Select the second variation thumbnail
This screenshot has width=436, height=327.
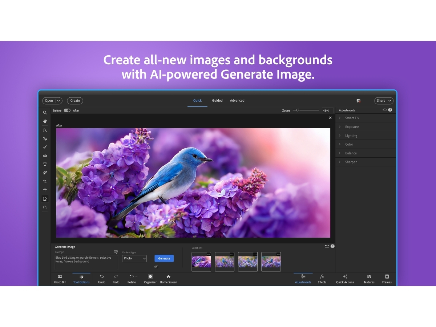tap(225, 262)
